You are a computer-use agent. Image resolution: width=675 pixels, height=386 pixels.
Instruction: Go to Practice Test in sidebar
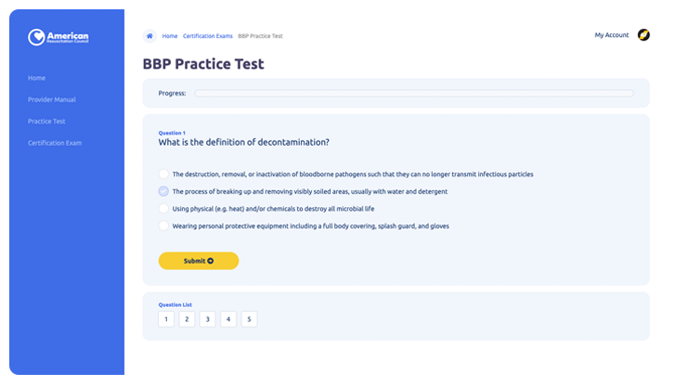pos(46,122)
